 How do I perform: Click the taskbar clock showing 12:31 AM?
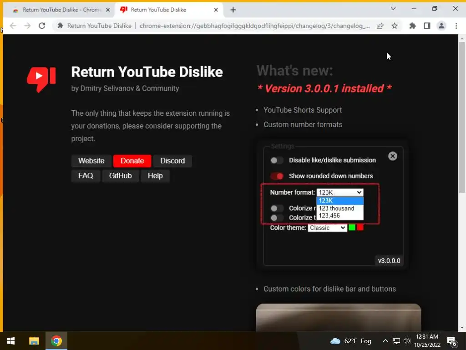point(427,341)
